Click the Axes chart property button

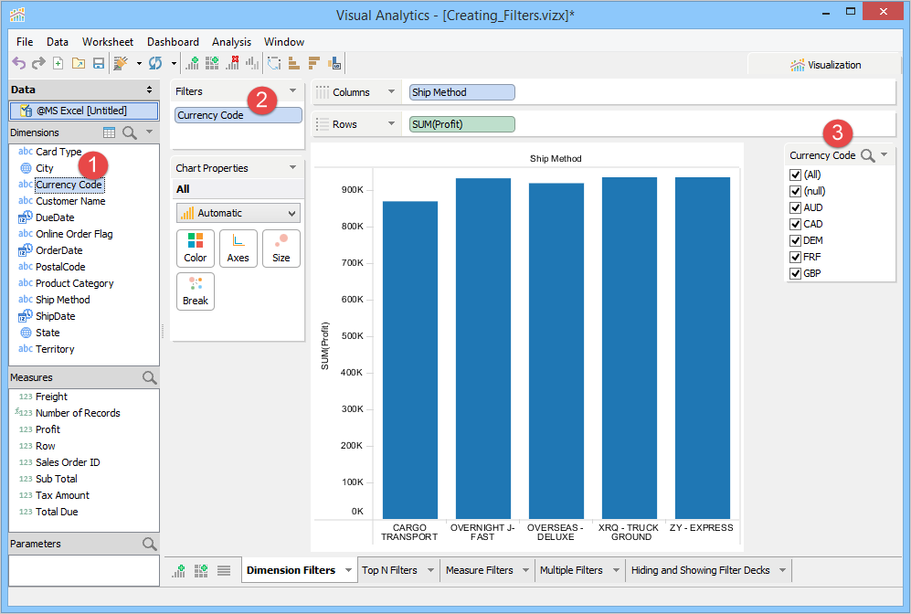[238, 249]
